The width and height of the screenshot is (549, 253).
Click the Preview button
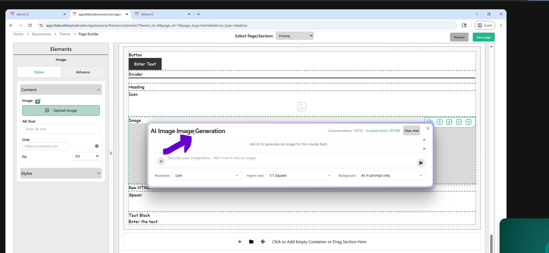459,37
